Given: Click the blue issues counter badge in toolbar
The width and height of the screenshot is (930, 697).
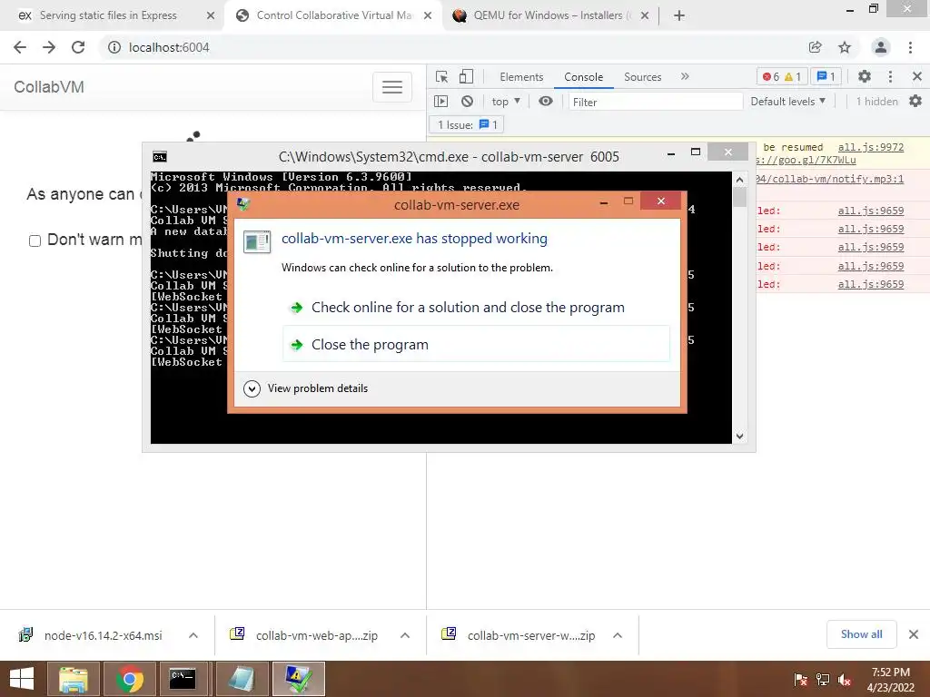Looking at the screenshot, I should click(826, 76).
